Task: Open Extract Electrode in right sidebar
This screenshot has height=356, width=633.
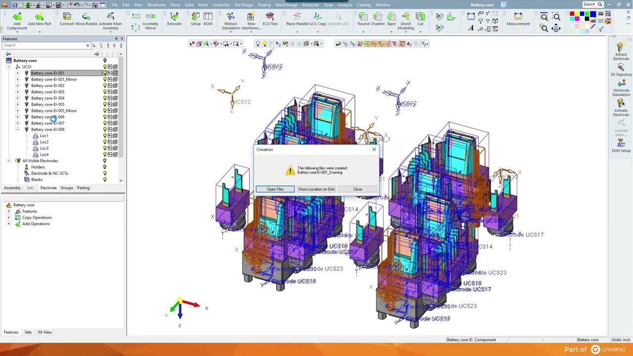Action: tap(621, 52)
